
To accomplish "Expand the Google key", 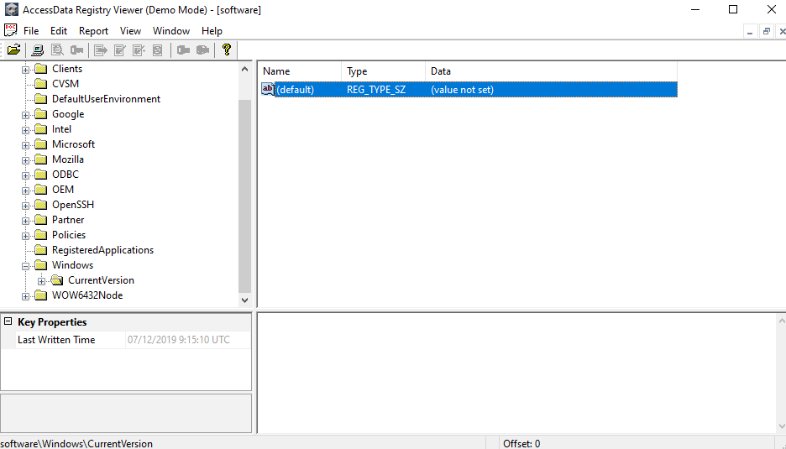I will (25, 115).
